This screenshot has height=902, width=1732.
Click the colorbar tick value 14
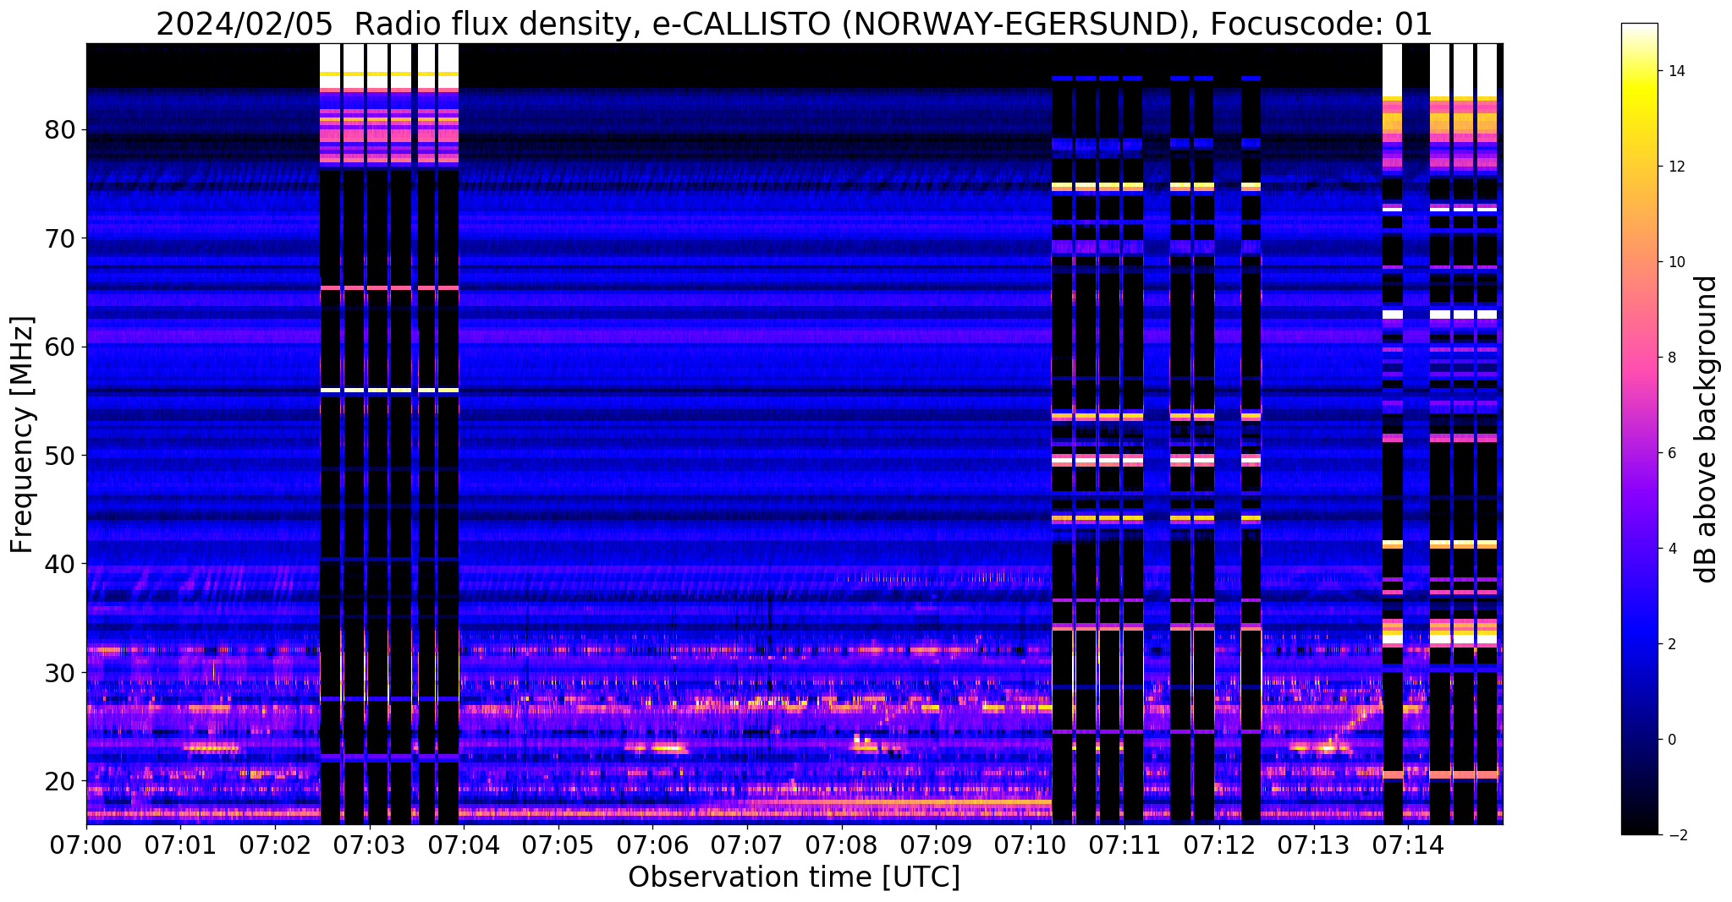coord(1675,72)
